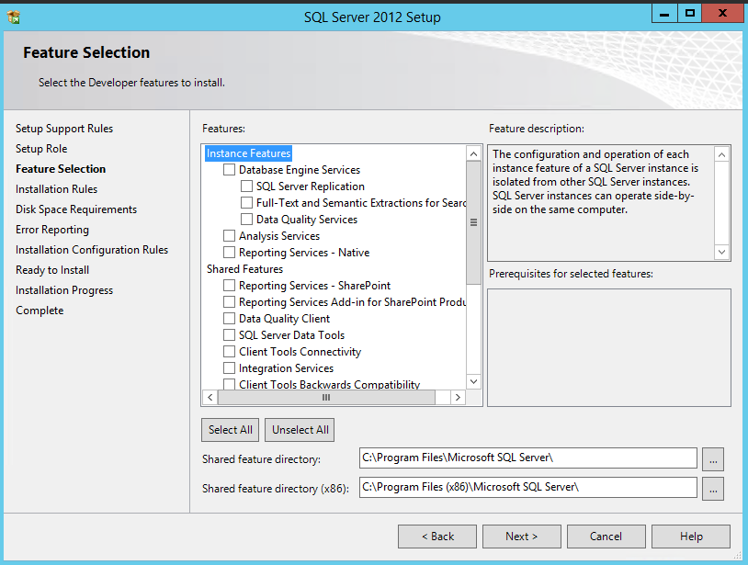Select Instance Features tree node
748x565 pixels.
(x=248, y=153)
